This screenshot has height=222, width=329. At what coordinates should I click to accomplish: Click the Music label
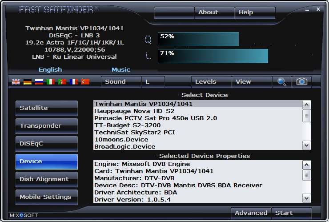[x=121, y=70]
